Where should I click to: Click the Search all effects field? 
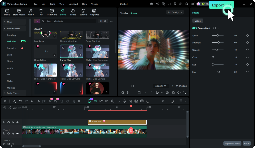coord(69,21)
